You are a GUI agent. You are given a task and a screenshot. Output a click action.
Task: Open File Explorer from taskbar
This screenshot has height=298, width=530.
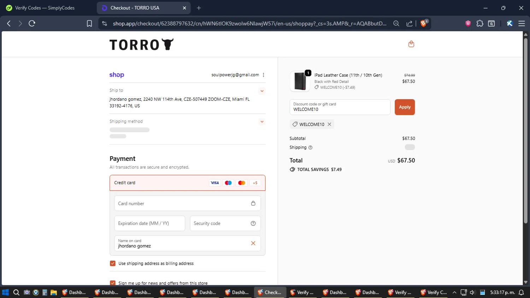click(54, 292)
